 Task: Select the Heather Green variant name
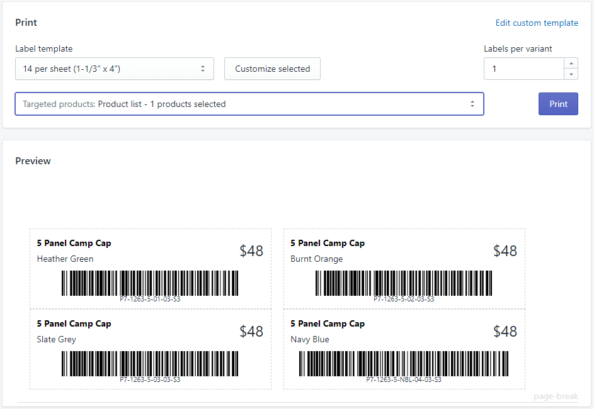pos(65,259)
